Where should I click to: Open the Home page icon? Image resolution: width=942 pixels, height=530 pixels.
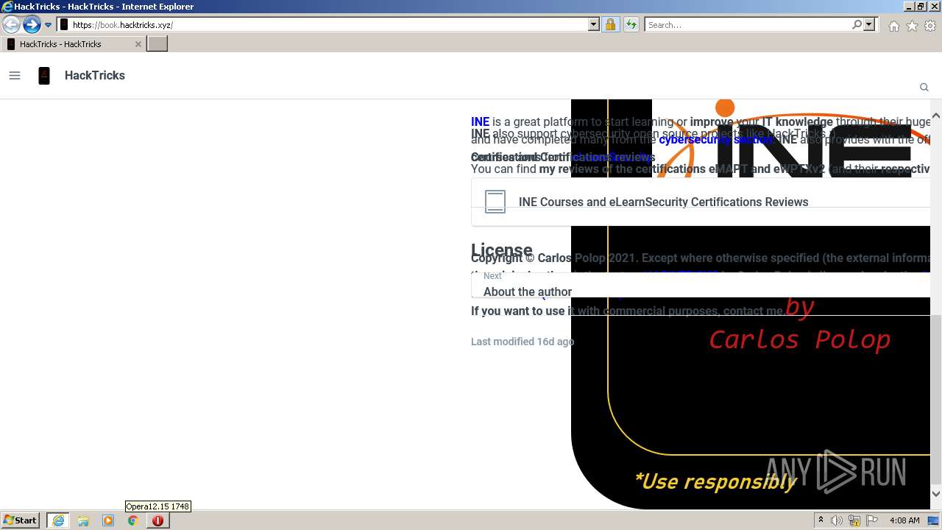(x=893, y=26)
